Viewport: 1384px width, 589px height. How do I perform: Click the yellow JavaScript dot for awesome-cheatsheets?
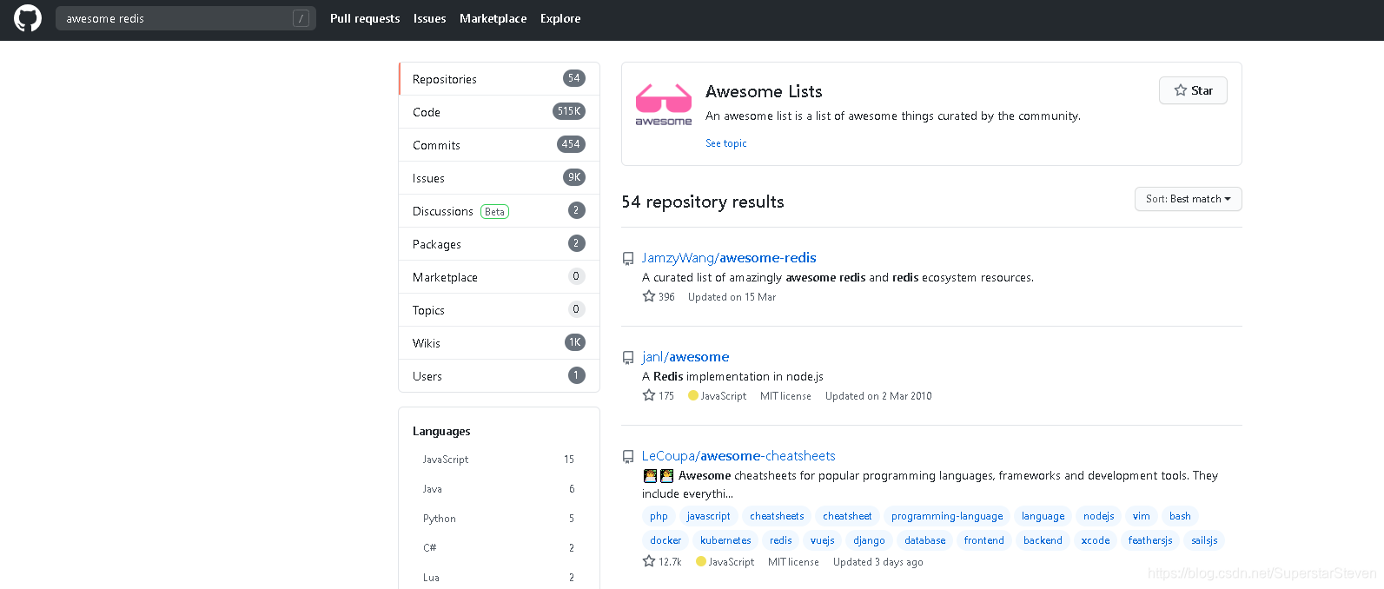tap(701, 561)
